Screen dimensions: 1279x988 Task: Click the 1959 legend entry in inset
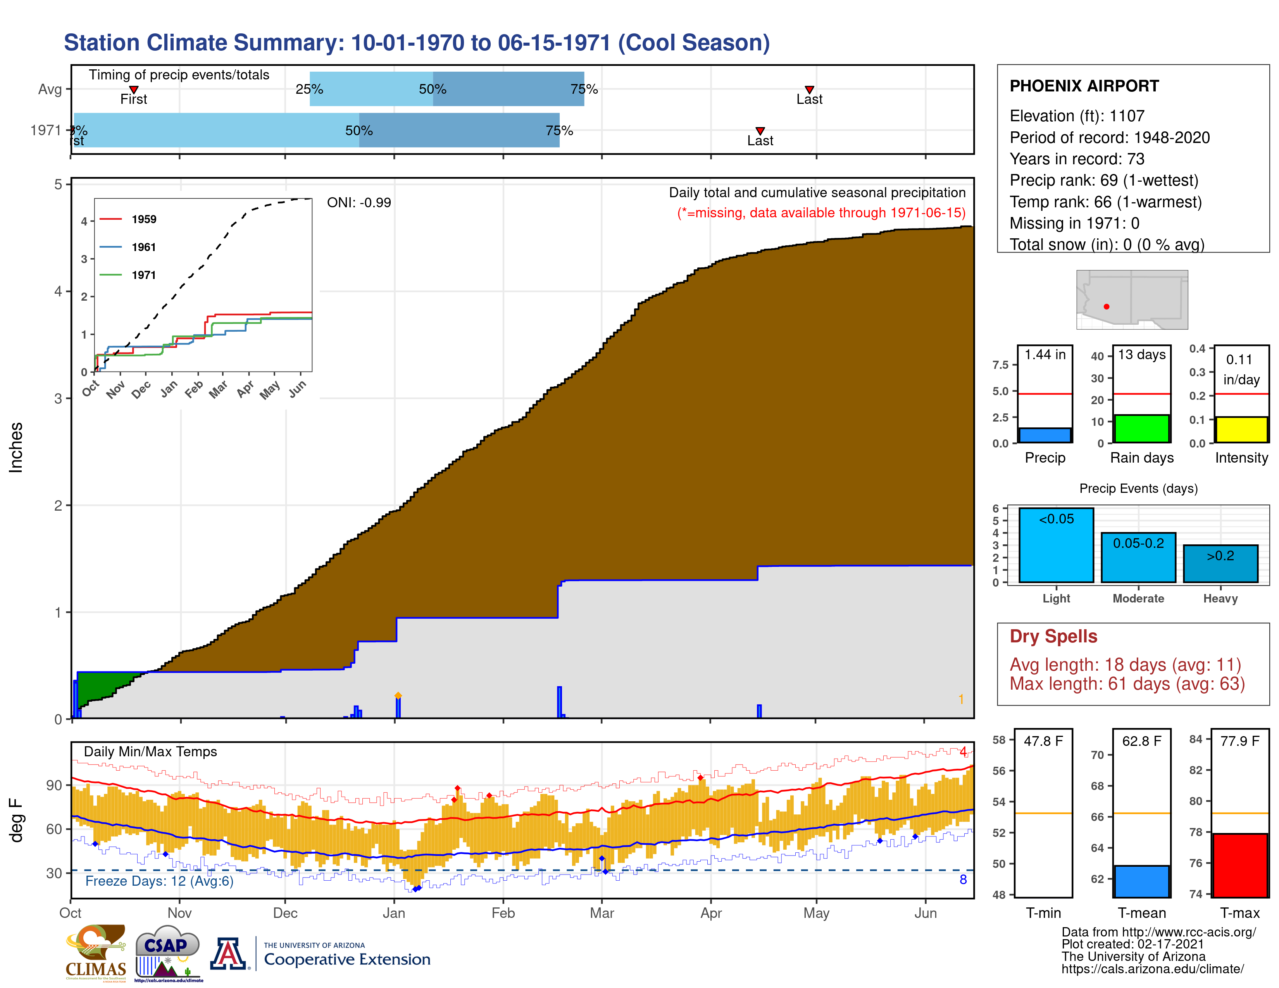(x=128, y=219)
